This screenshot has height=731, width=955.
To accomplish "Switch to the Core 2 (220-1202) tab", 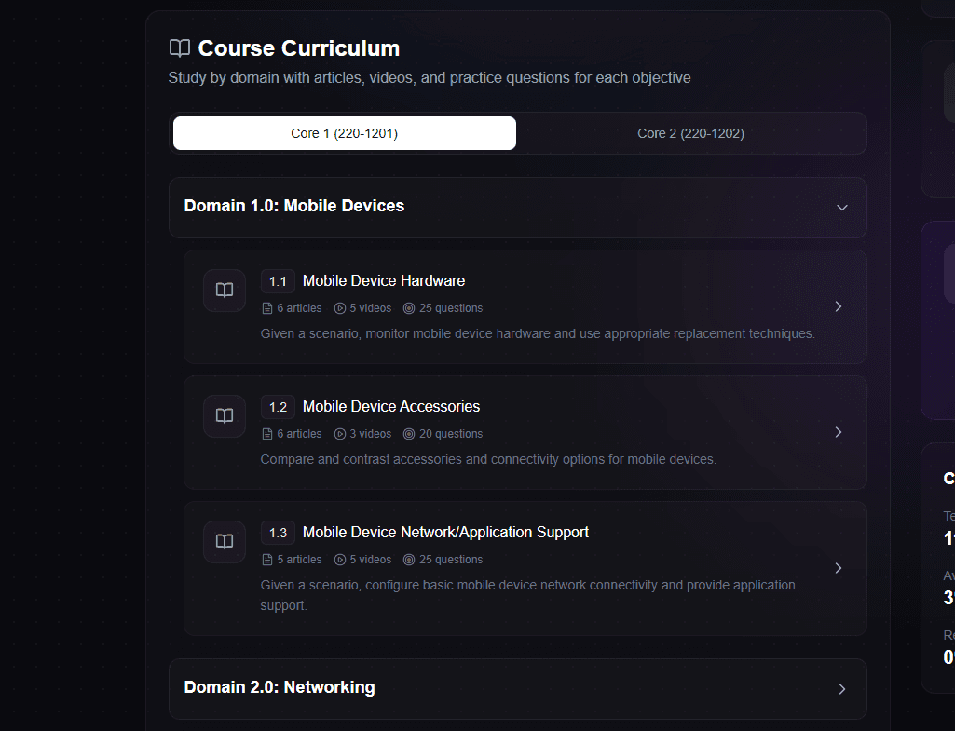I will tap(690, 133).
